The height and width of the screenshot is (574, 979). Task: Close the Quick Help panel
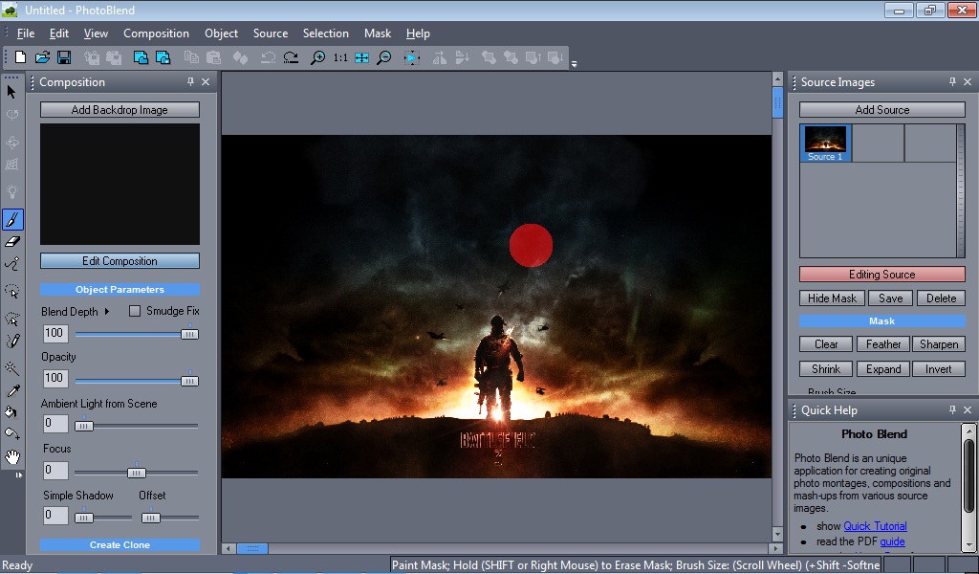[968, 409]
